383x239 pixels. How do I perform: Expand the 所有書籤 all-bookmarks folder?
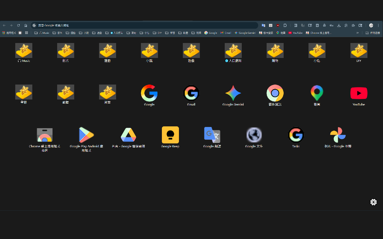click(x=373, y=33)
